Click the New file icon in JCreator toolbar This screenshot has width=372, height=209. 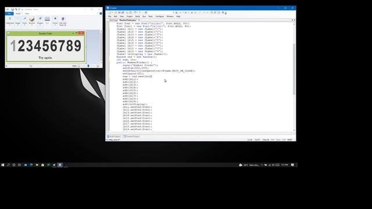[110, 12]
